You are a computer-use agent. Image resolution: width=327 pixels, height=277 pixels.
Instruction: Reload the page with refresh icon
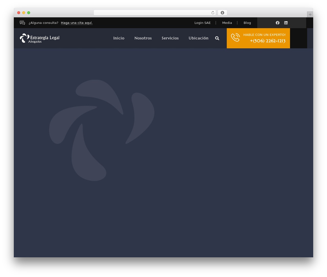tap(213, 13)
